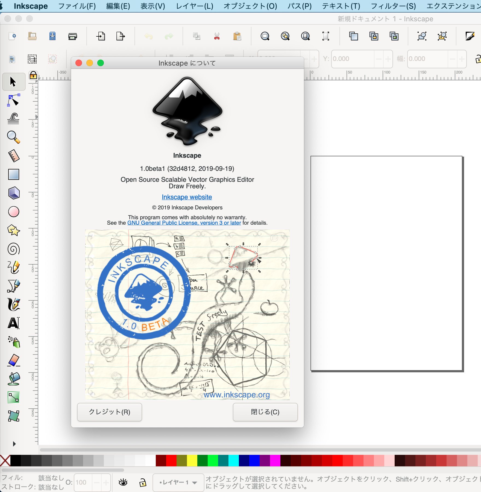Select the Node edit tool
Screen dimensions: 481x492
coord(13,100)
